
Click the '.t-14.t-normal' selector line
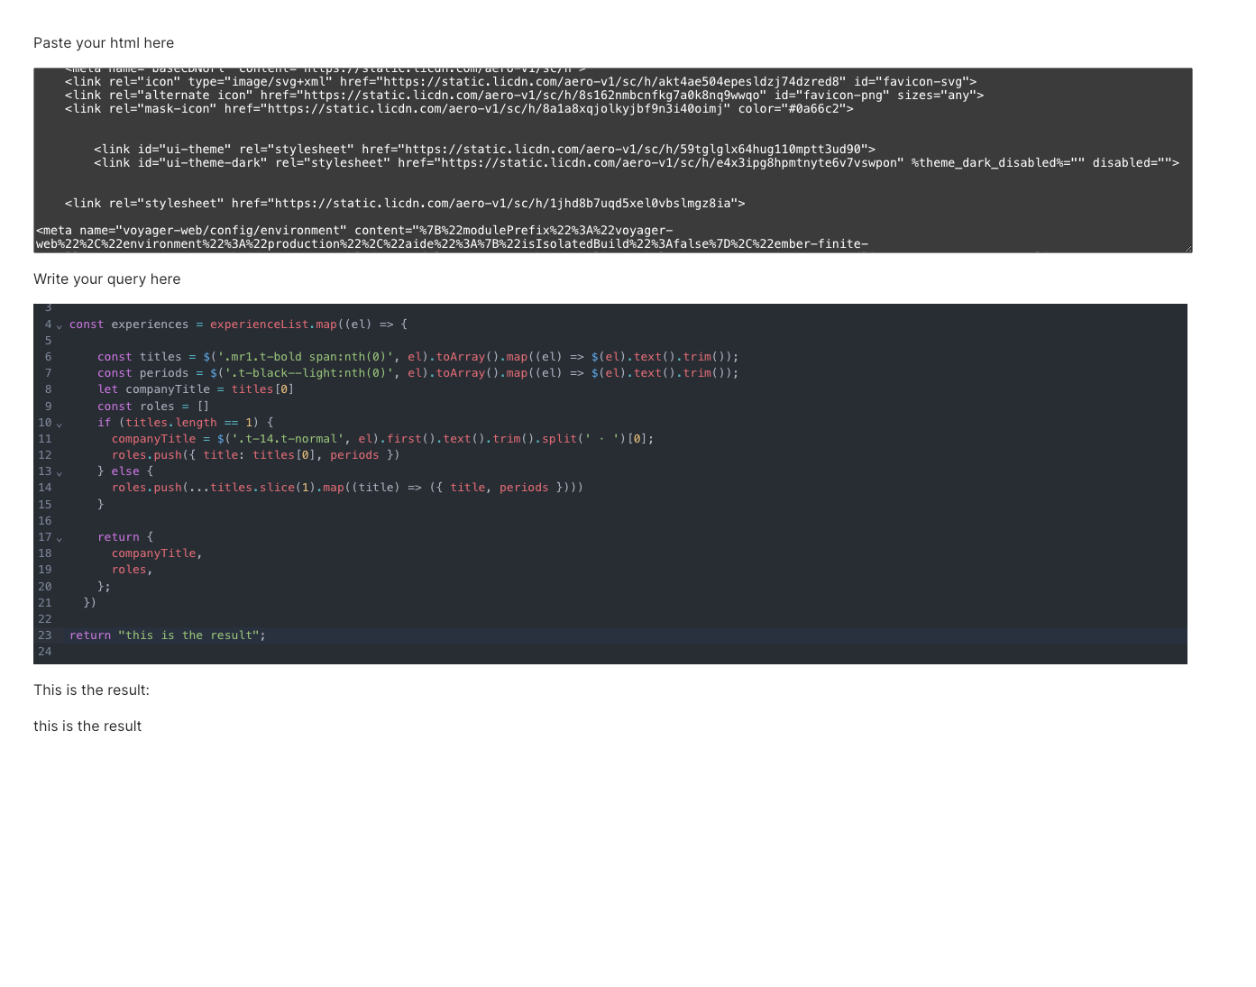coord(382,439)
